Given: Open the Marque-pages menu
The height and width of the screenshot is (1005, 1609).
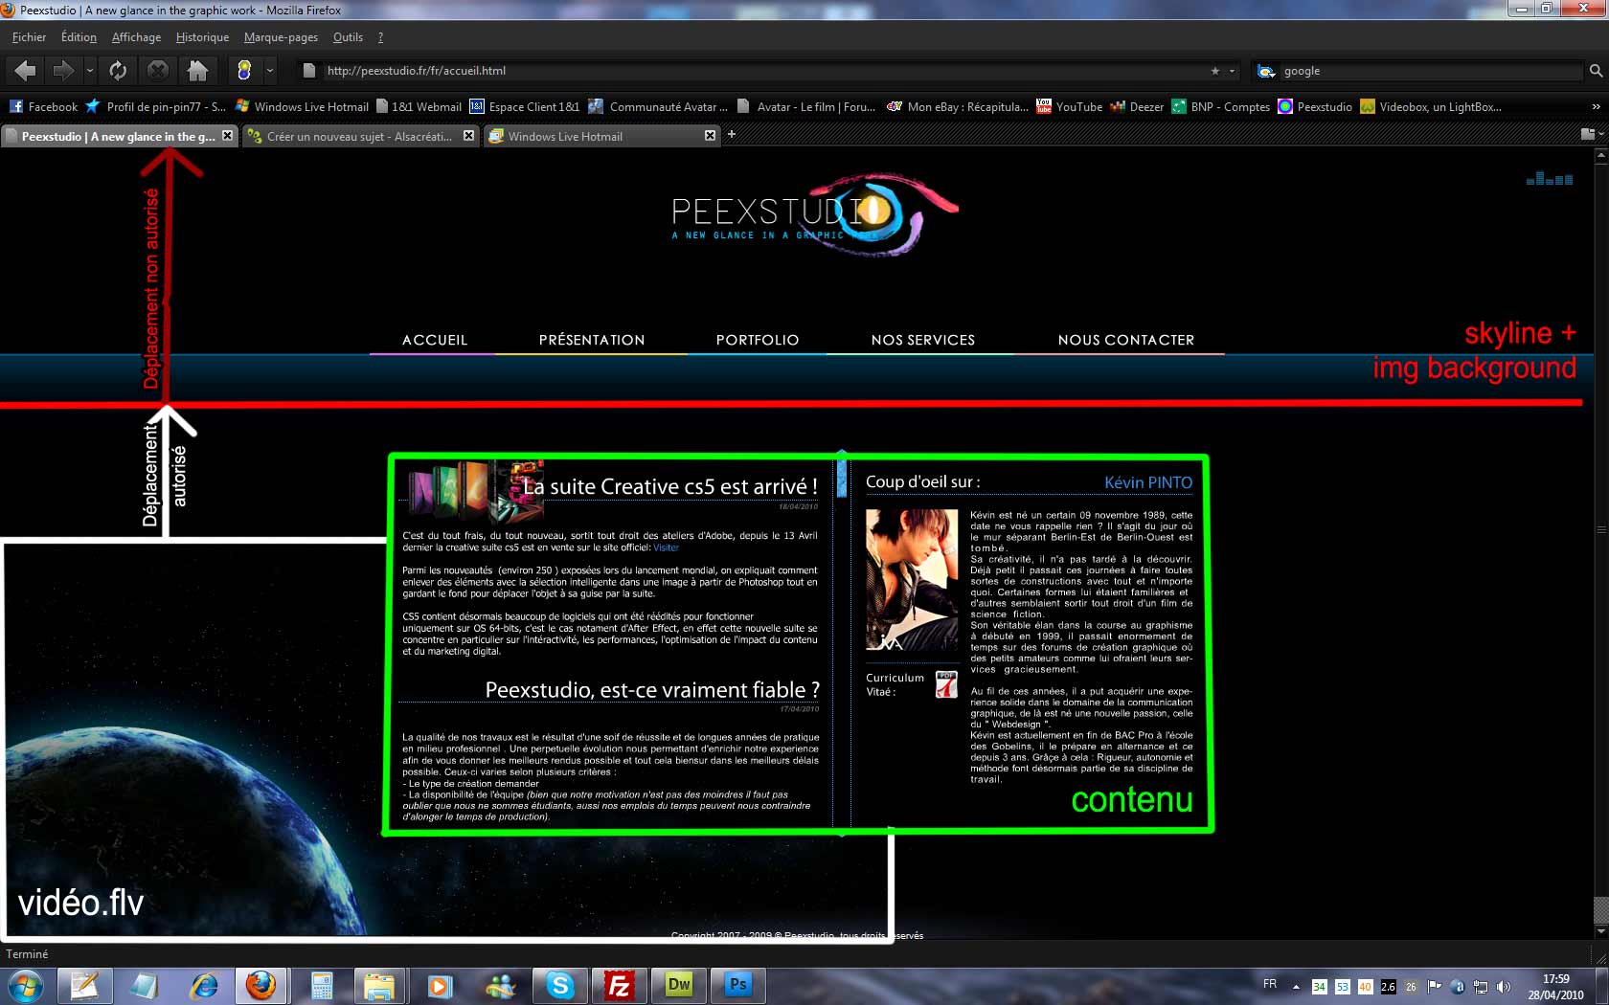Looking at the screenshot, I should click(x=281, y=37).
